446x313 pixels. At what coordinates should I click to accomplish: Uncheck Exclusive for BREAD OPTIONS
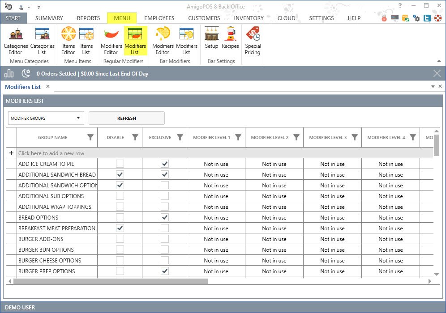tap(165, 218)
